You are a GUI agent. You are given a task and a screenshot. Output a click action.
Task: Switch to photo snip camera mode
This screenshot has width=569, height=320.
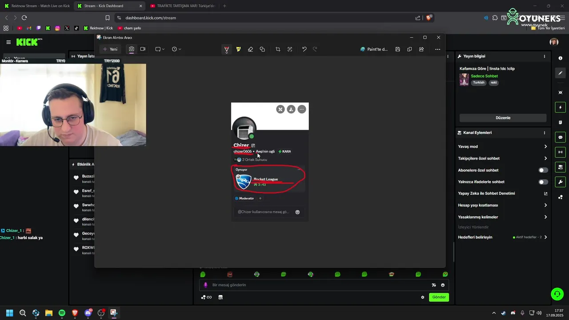(x=132, y=49)
